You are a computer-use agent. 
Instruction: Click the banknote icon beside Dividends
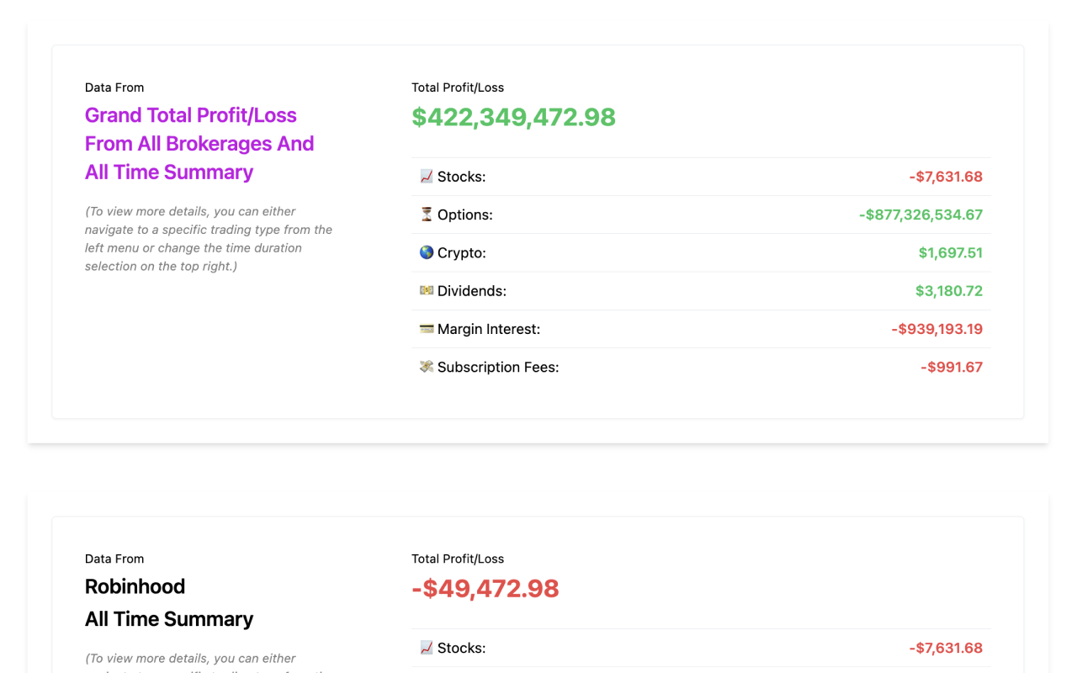(427, 290)
